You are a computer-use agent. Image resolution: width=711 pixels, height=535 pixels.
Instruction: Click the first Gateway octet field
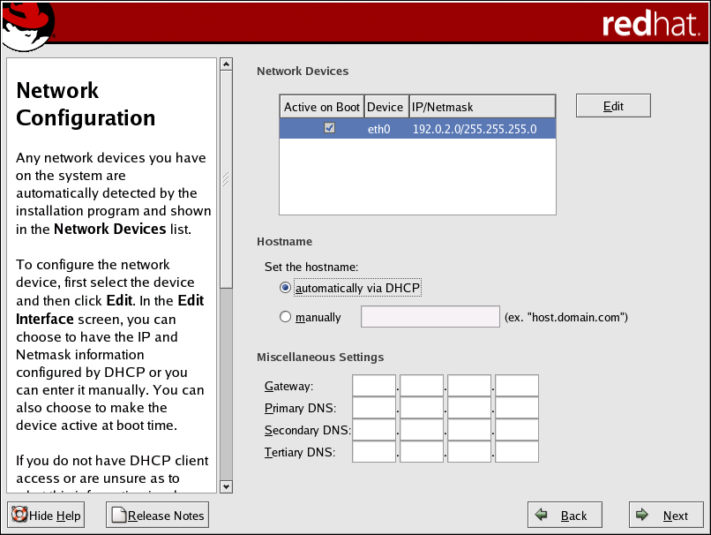(x=374, y=386)
